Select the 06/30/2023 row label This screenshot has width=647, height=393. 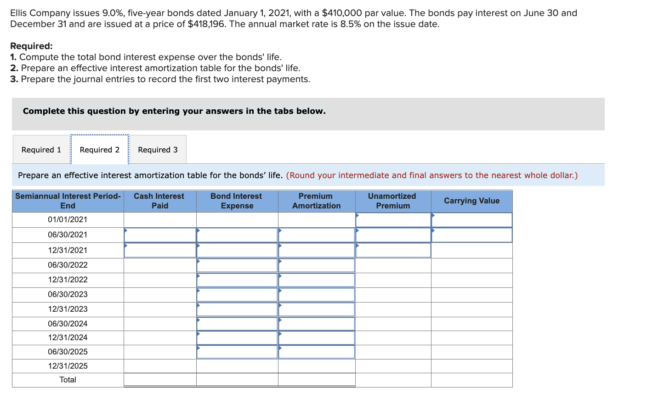coord(68,295)
